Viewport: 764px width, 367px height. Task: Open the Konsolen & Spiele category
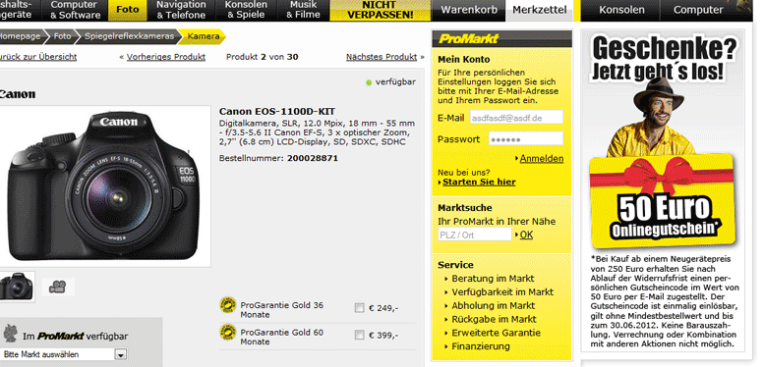click(246, 10)
